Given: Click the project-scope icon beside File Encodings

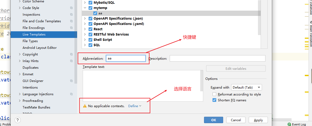Looking at the screenshot, I should tap(71, 28).
